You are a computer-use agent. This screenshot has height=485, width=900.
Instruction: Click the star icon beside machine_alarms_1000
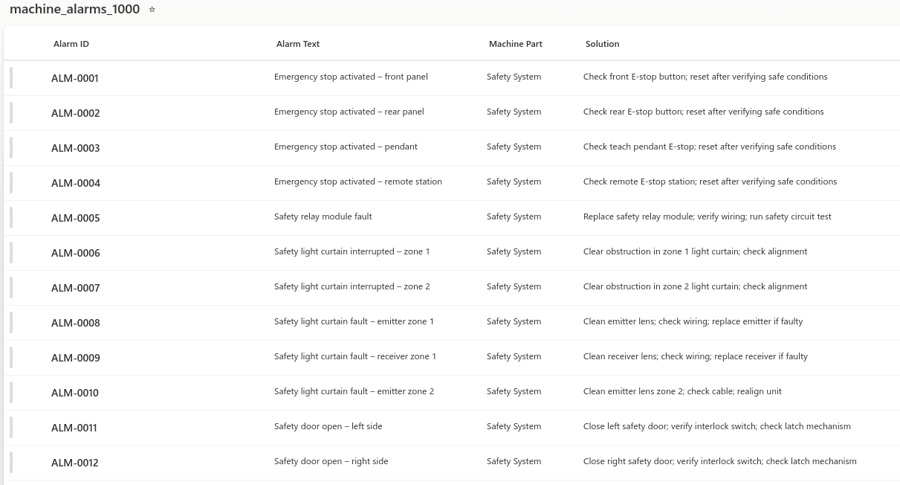tap(152, 9)
